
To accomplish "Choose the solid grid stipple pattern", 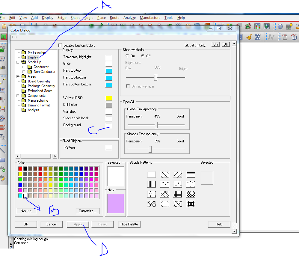I will click(x=178, y=194).
